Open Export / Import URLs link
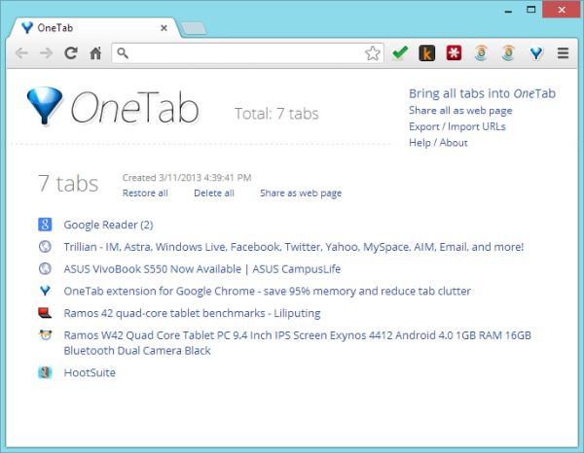 click(x=457, y=126)
